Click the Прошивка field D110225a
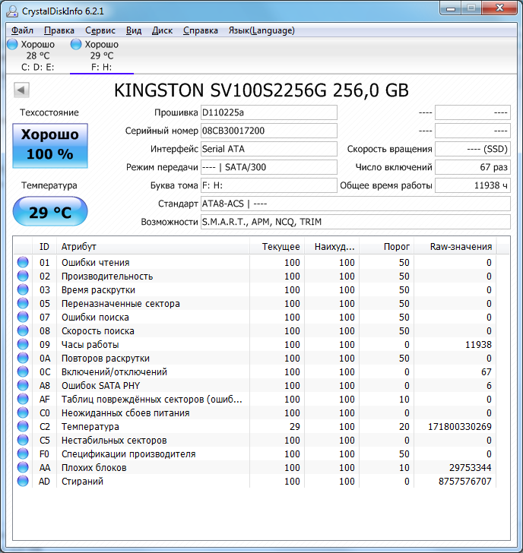This screenshot has height=553, width=523. (269, 112)
